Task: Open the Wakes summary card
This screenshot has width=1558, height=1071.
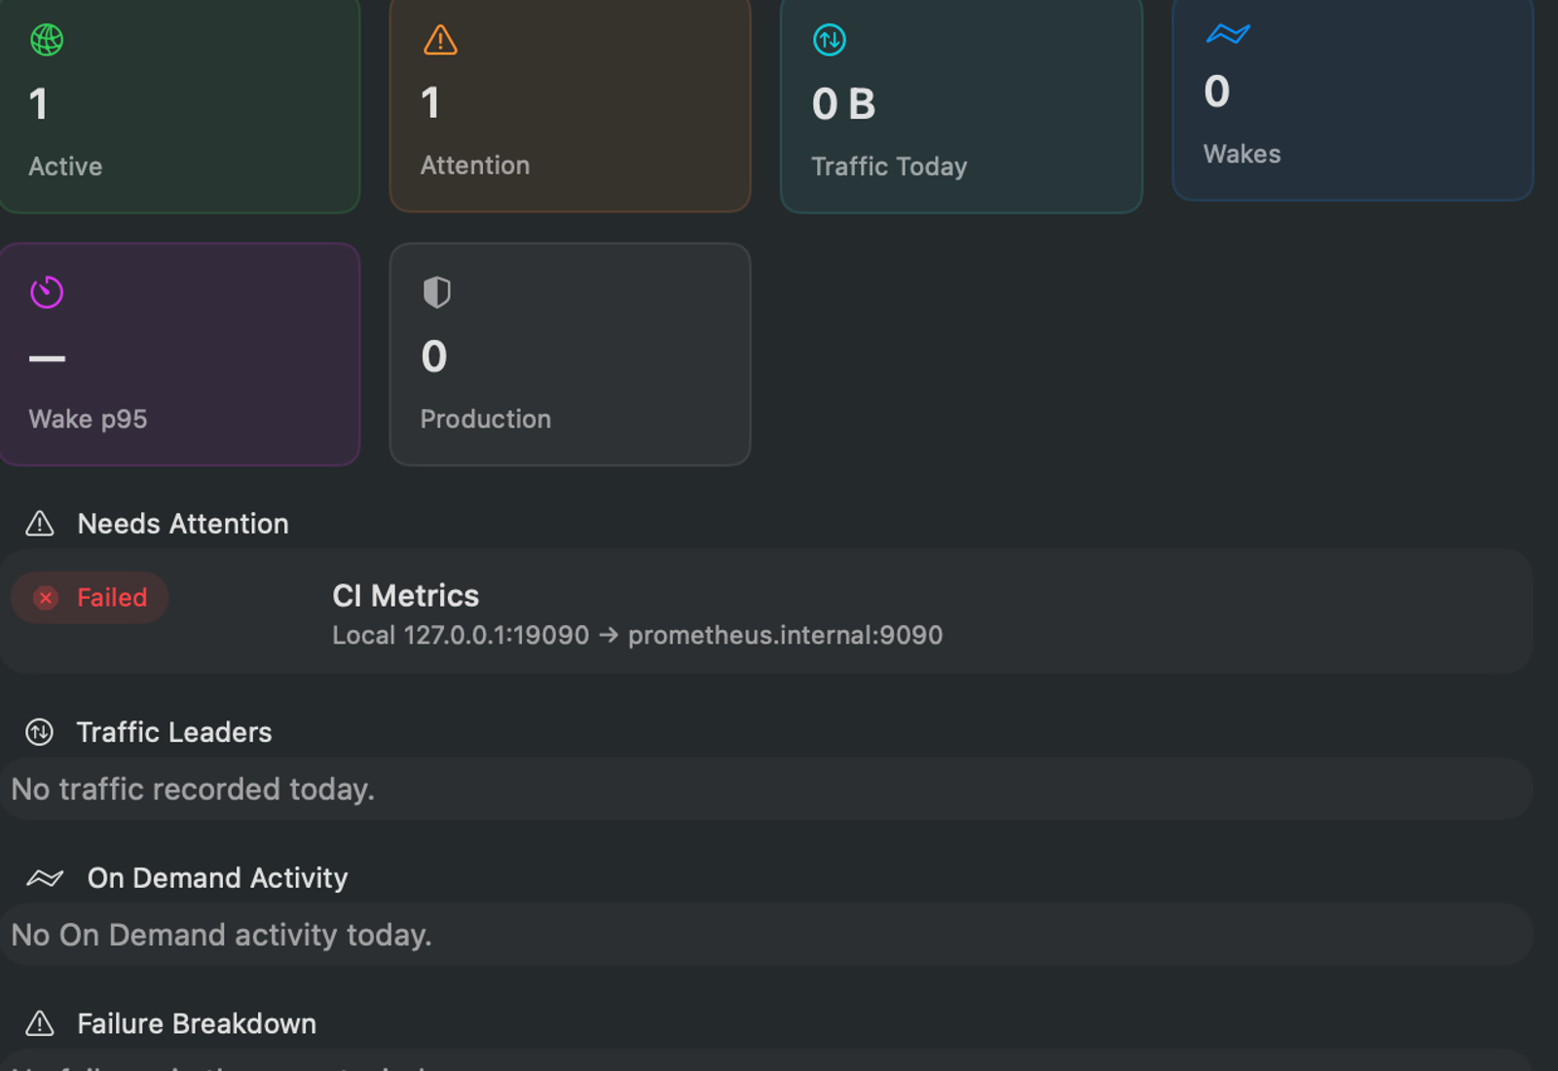Action: 1353,98
